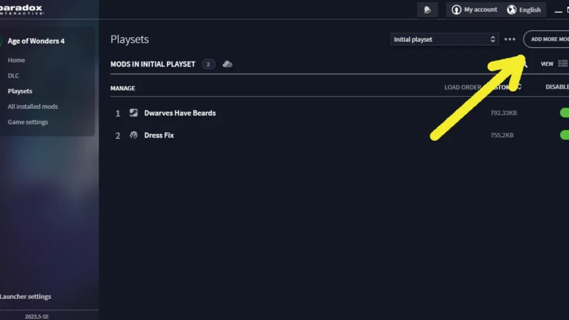Viewport: 569px width, 320px height.
Task: Click the Age of Wonders 4 game title
Action: tap(36, 41)
